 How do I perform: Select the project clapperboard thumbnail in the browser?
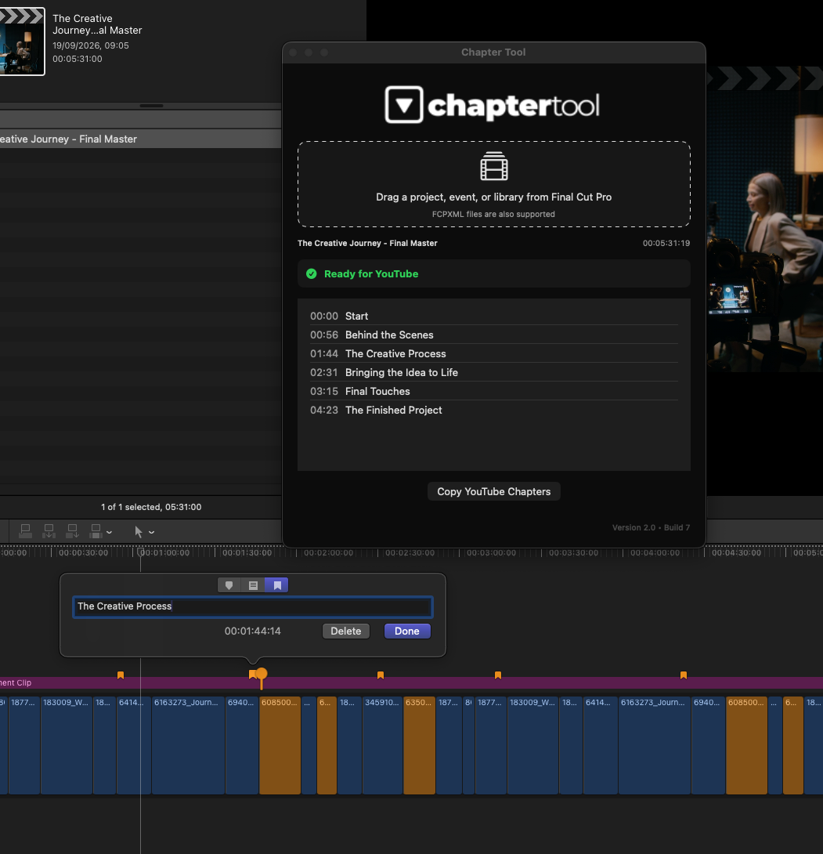tap(22, 42)
